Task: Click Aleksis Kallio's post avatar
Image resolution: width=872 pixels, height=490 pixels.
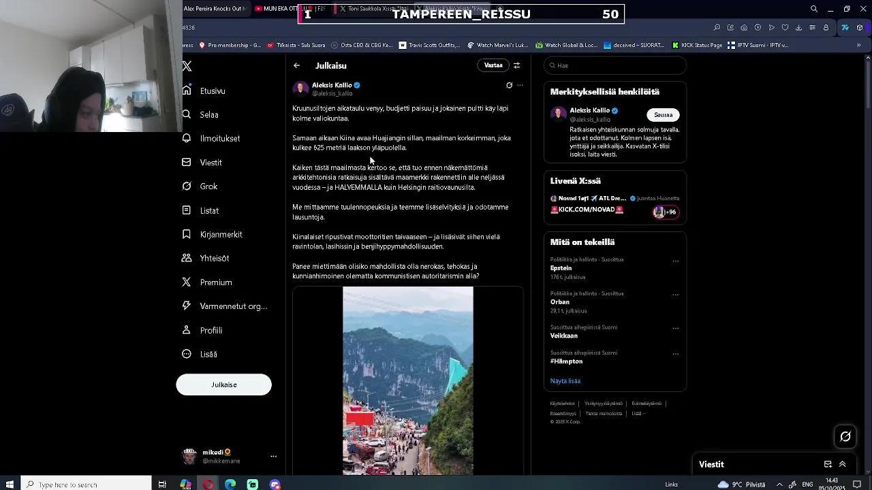Action: pyautogui.click(x=300, y=89)
